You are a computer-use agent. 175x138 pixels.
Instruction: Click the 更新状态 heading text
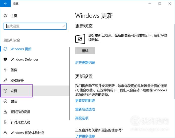click(x=84, y=26)
